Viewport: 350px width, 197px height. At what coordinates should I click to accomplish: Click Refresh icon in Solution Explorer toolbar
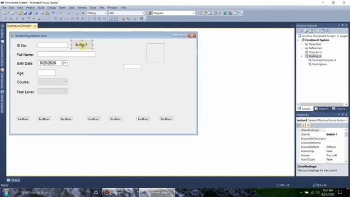click(x=311, y=31)
